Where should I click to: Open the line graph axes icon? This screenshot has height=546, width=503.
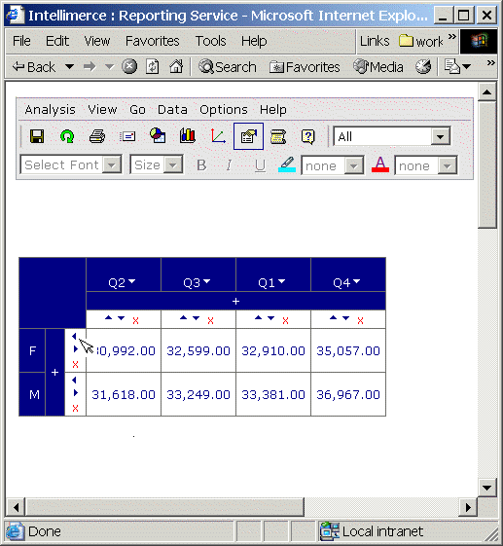(218, 136)
